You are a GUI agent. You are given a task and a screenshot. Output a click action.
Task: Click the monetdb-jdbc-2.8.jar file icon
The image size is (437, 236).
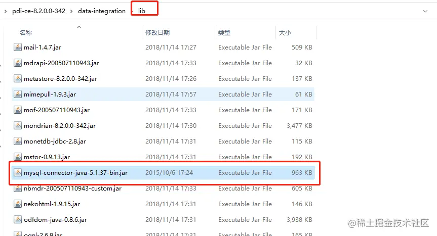(x=18, y=141)
